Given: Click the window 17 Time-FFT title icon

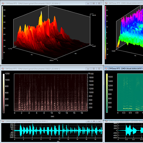Looking at the screenshot, I should [3, 3].
